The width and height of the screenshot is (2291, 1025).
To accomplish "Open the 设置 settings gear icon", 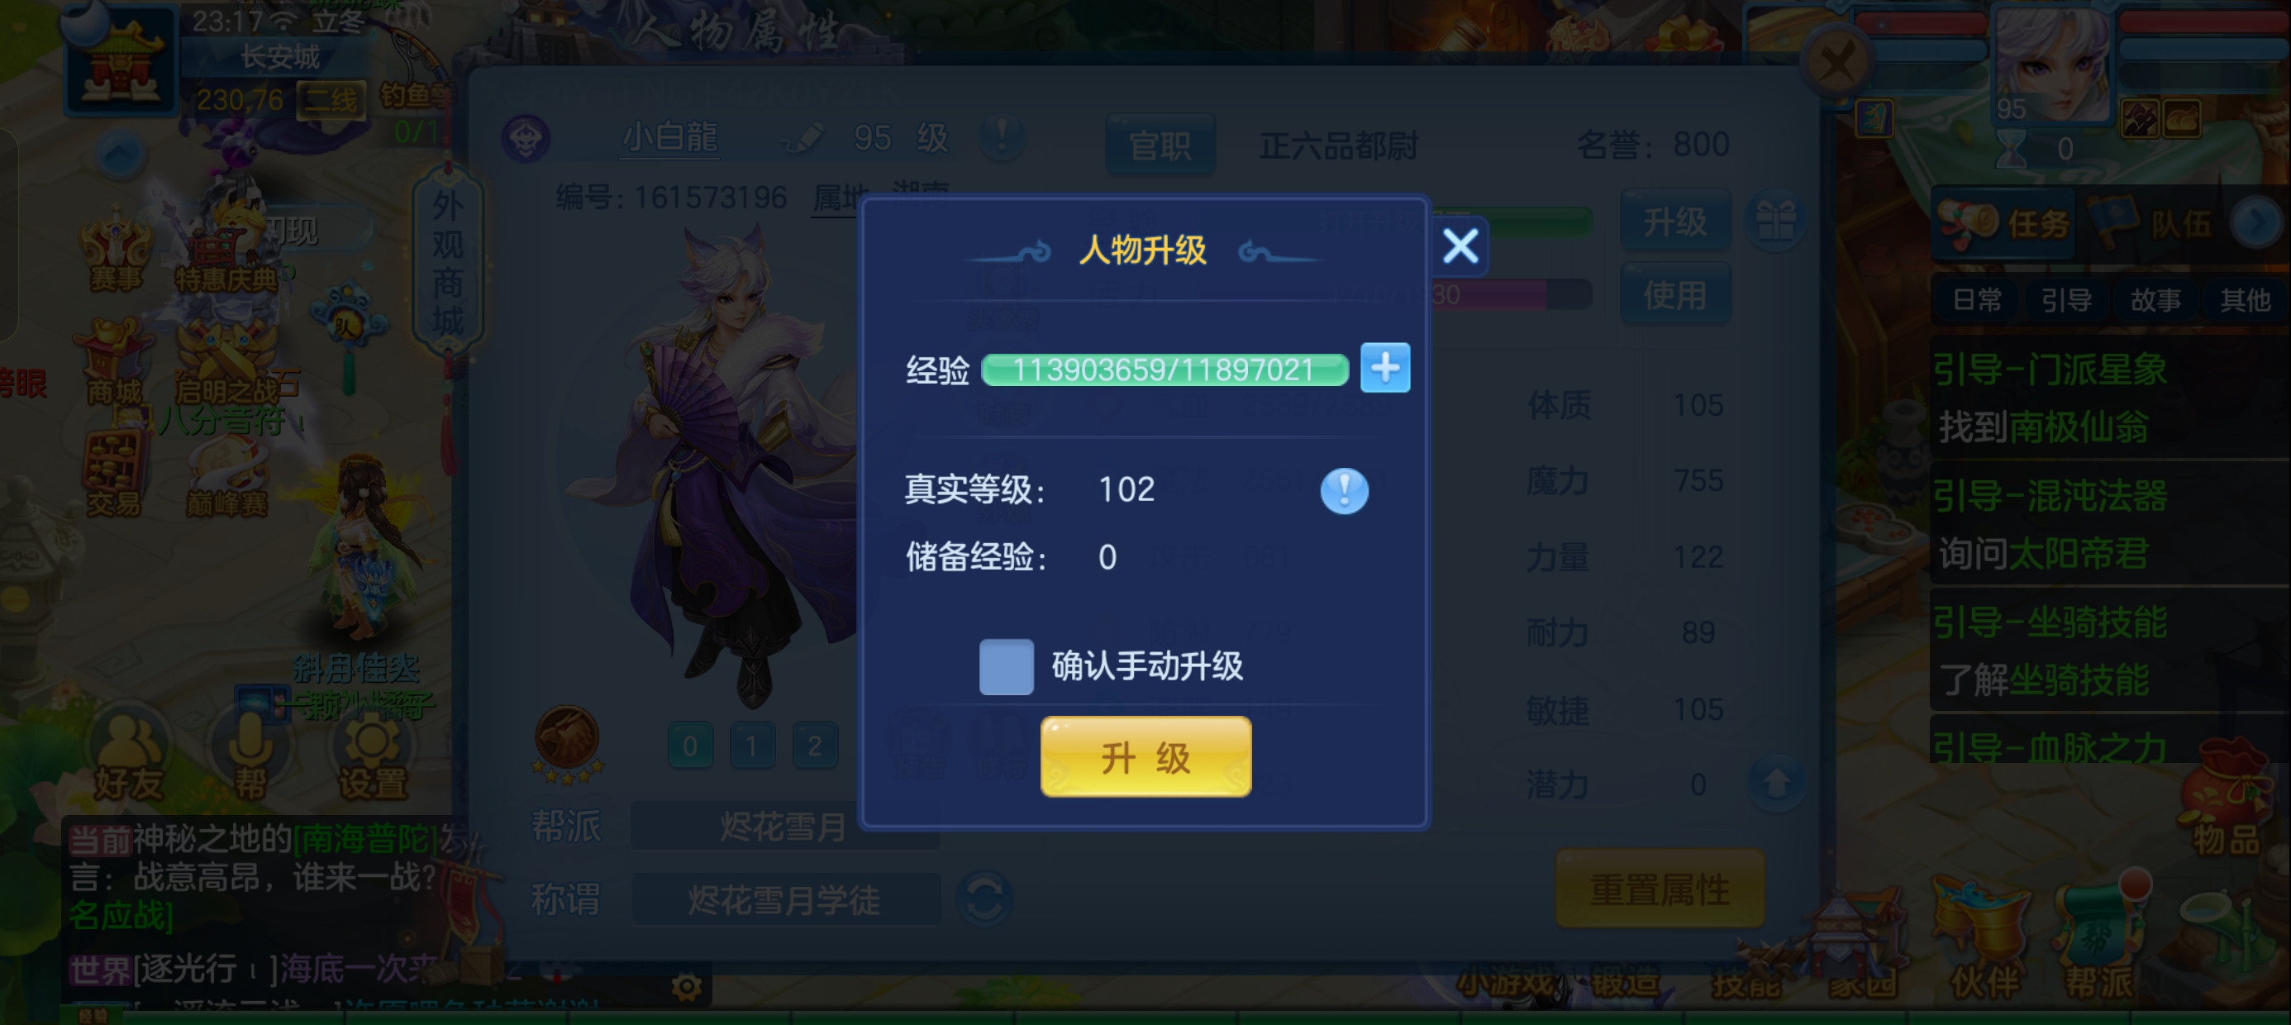I will click(x=372, y=757).
